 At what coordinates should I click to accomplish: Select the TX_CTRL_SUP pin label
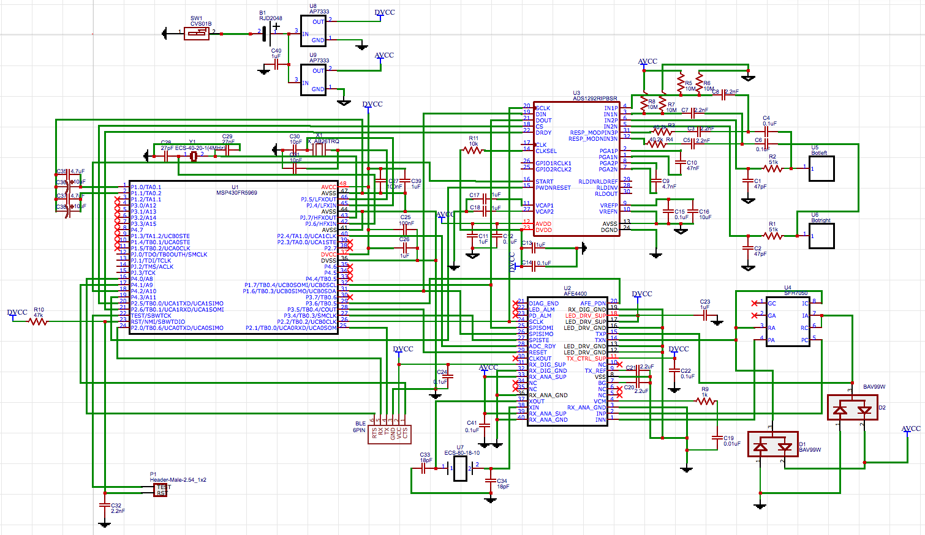pos(586,358)
